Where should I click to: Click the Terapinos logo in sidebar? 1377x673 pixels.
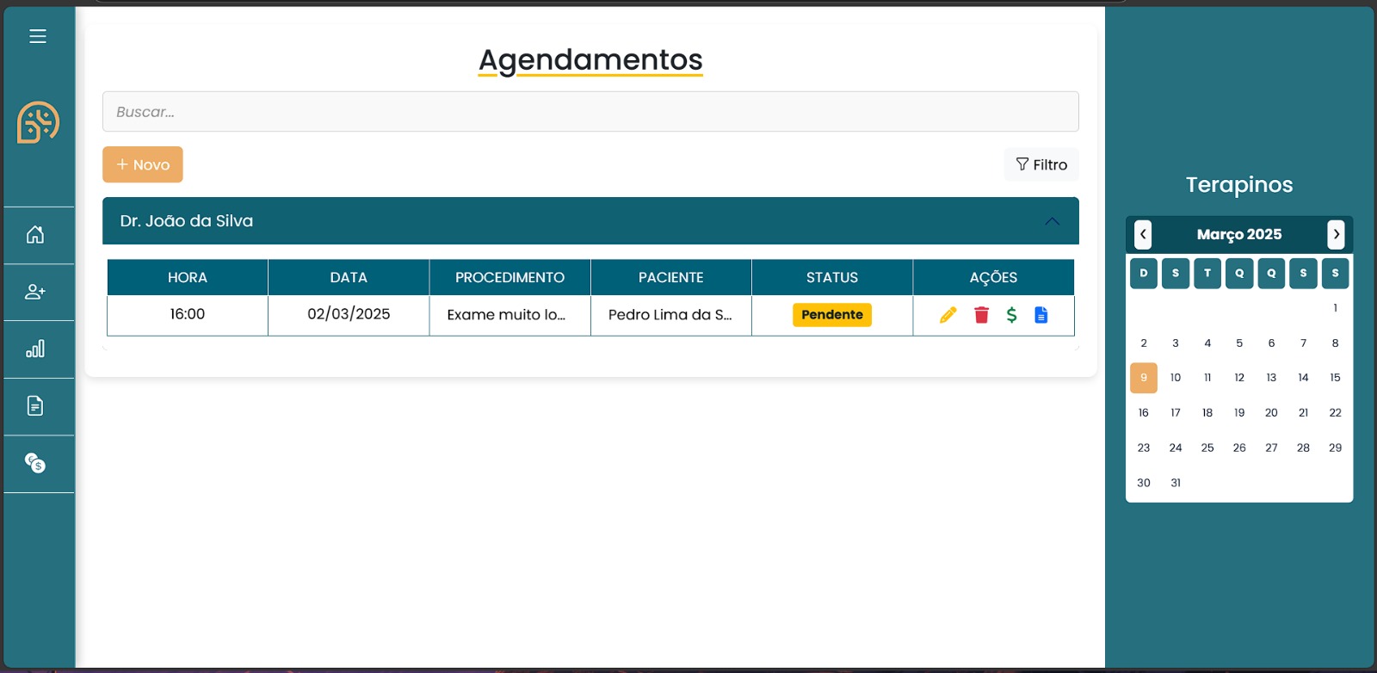(38, 122)
